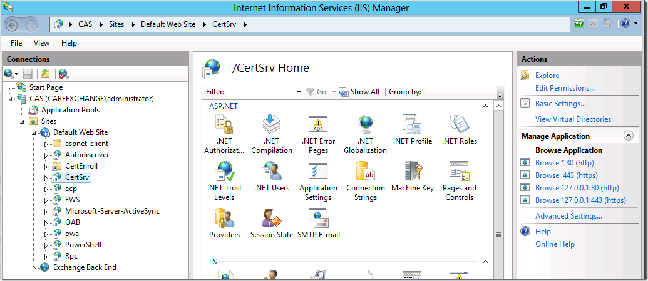Expand the CertEnroll tree node

[x=46, y=166]
